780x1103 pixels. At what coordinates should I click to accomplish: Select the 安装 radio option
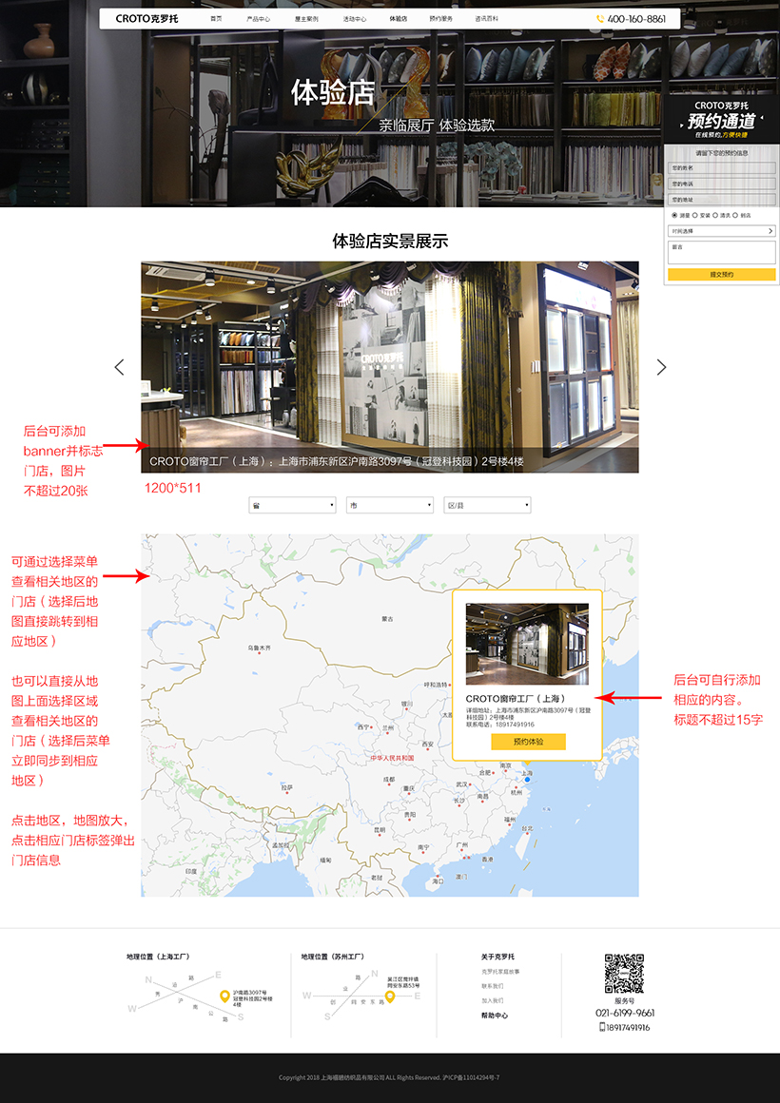pos(694,215)
